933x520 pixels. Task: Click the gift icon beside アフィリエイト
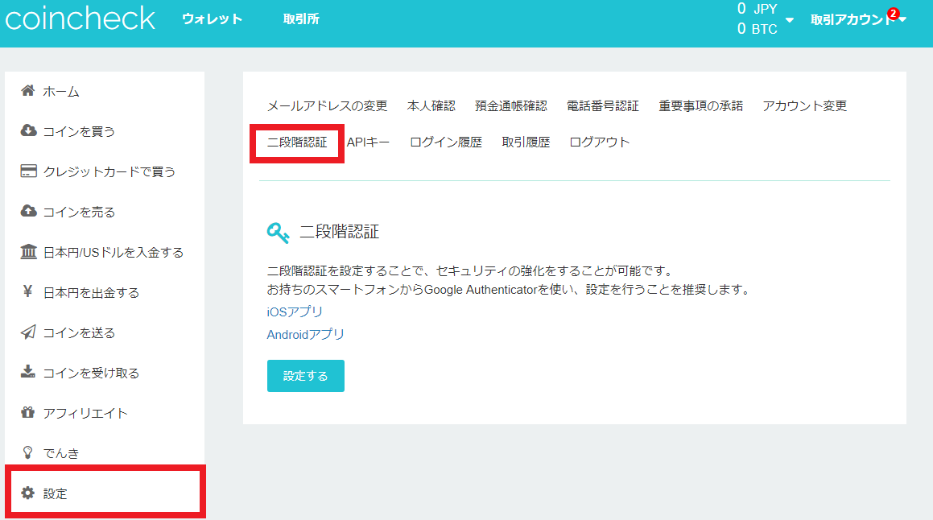28,411
